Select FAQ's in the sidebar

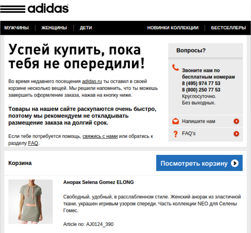click(x=205, y=134)
